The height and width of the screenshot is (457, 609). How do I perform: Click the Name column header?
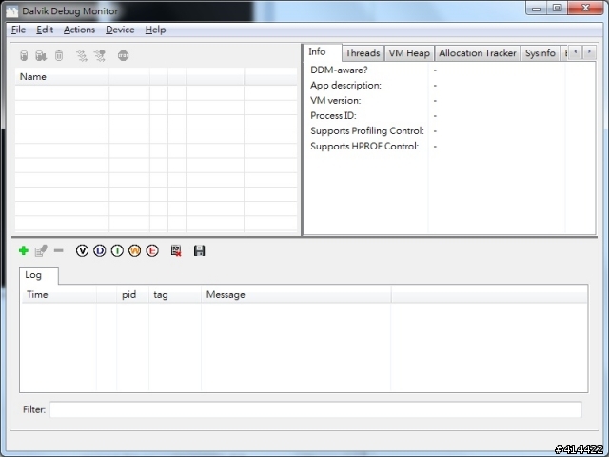62,76
